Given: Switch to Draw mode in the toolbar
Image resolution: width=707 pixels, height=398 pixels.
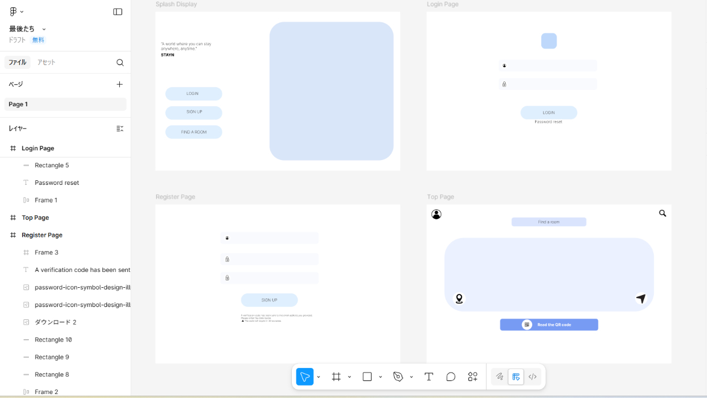Looking at the screenshot, I should pyautogui.click(x=499, y=377).
